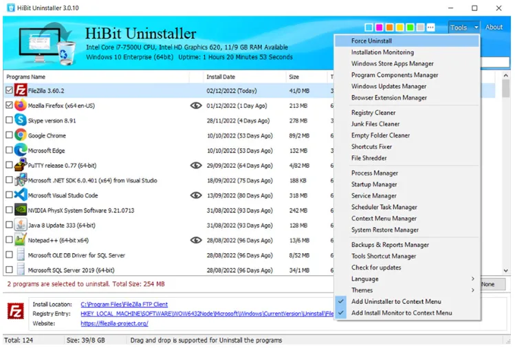Click the Java 8 Update icon
Image resolution: width=515 pixels, height=348 pixels.
21,225
